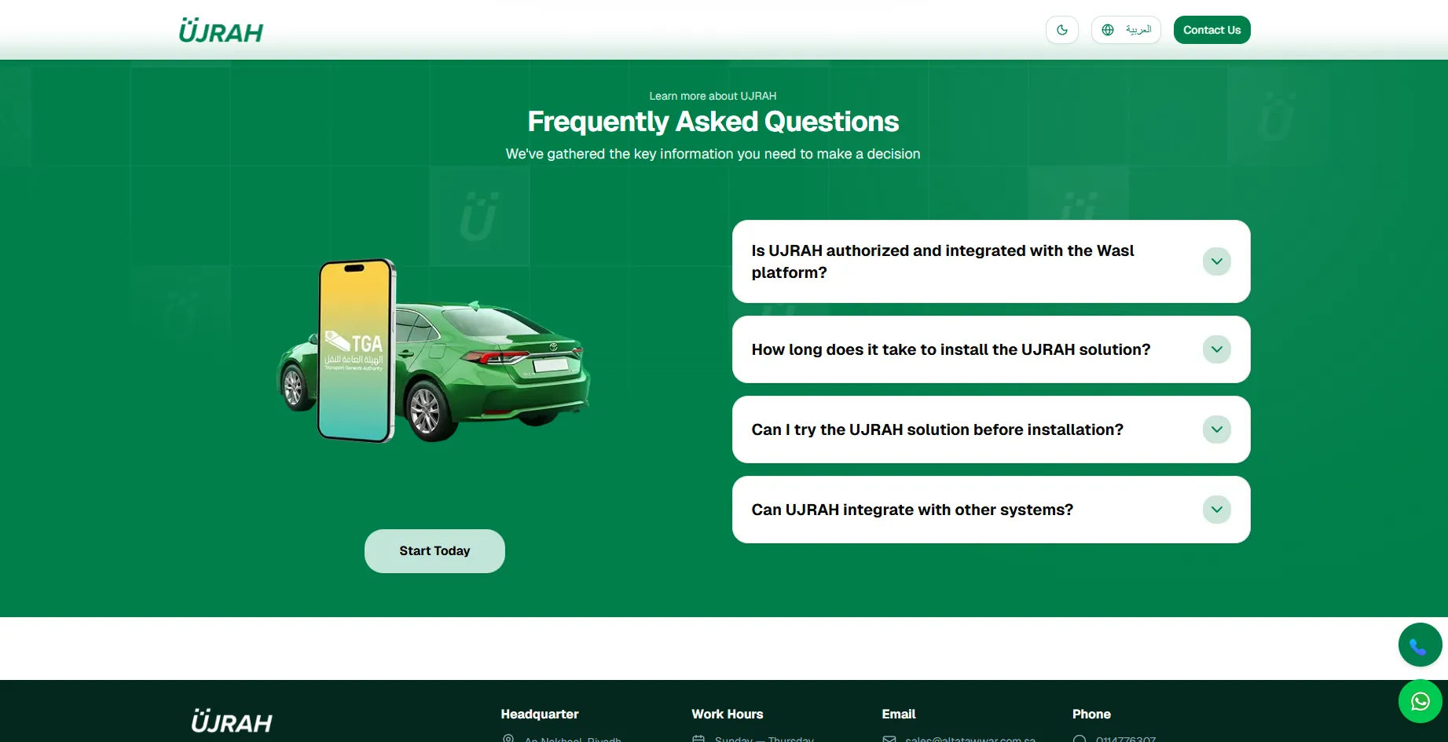Click the Contact Us button
1448x742 pixels.
pos(1212,30)
